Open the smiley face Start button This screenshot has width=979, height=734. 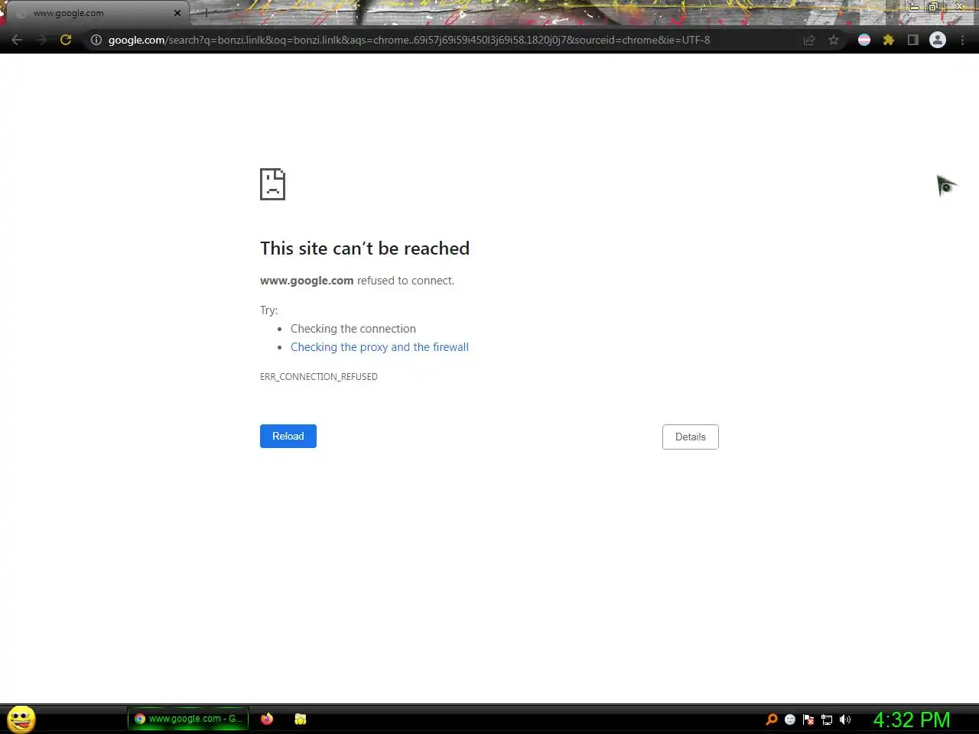click(x=21, y=719)
